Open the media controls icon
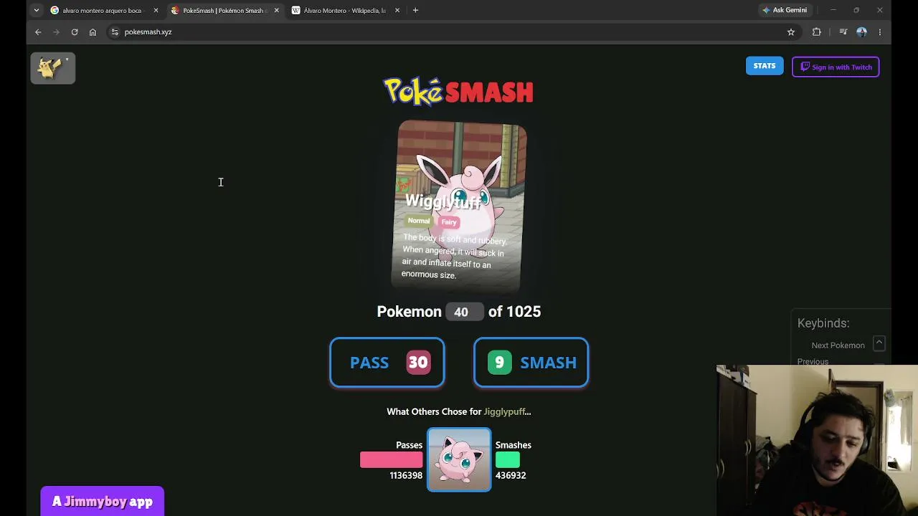The width and height of the screenshot is (918, 516). pyautogui.click(x=843, y=32)
